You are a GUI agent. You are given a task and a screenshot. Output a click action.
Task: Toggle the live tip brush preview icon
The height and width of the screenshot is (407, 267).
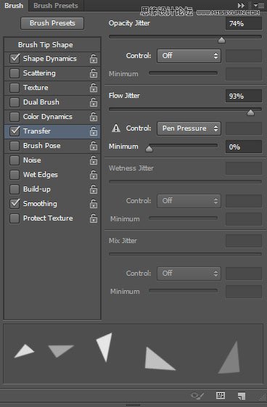tap(197, 395)
